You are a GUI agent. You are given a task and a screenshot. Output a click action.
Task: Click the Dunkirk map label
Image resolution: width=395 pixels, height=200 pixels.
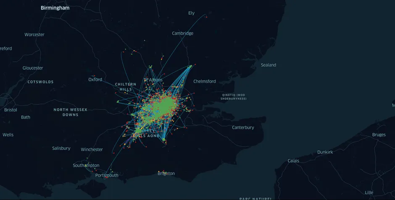(325, 152)
